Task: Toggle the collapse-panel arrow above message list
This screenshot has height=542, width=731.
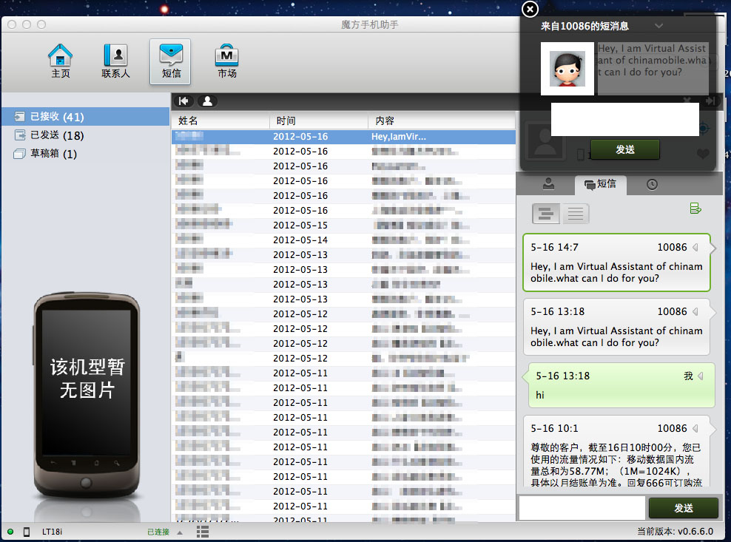Action: pyautogui.click(x=183, y=101)
